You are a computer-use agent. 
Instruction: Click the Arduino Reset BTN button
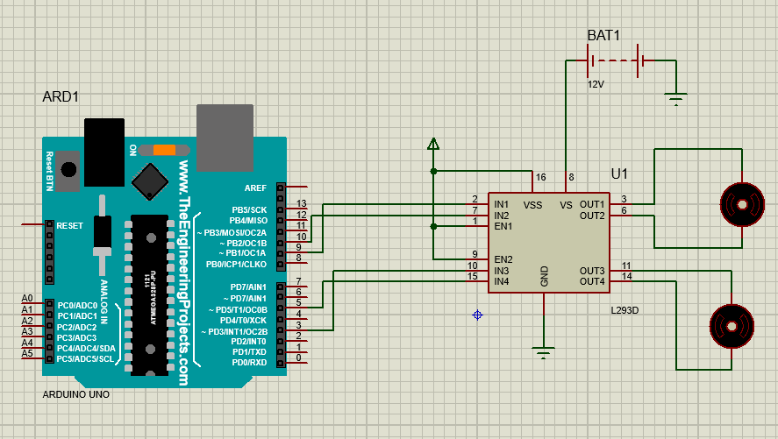click(x=68, y=171)
